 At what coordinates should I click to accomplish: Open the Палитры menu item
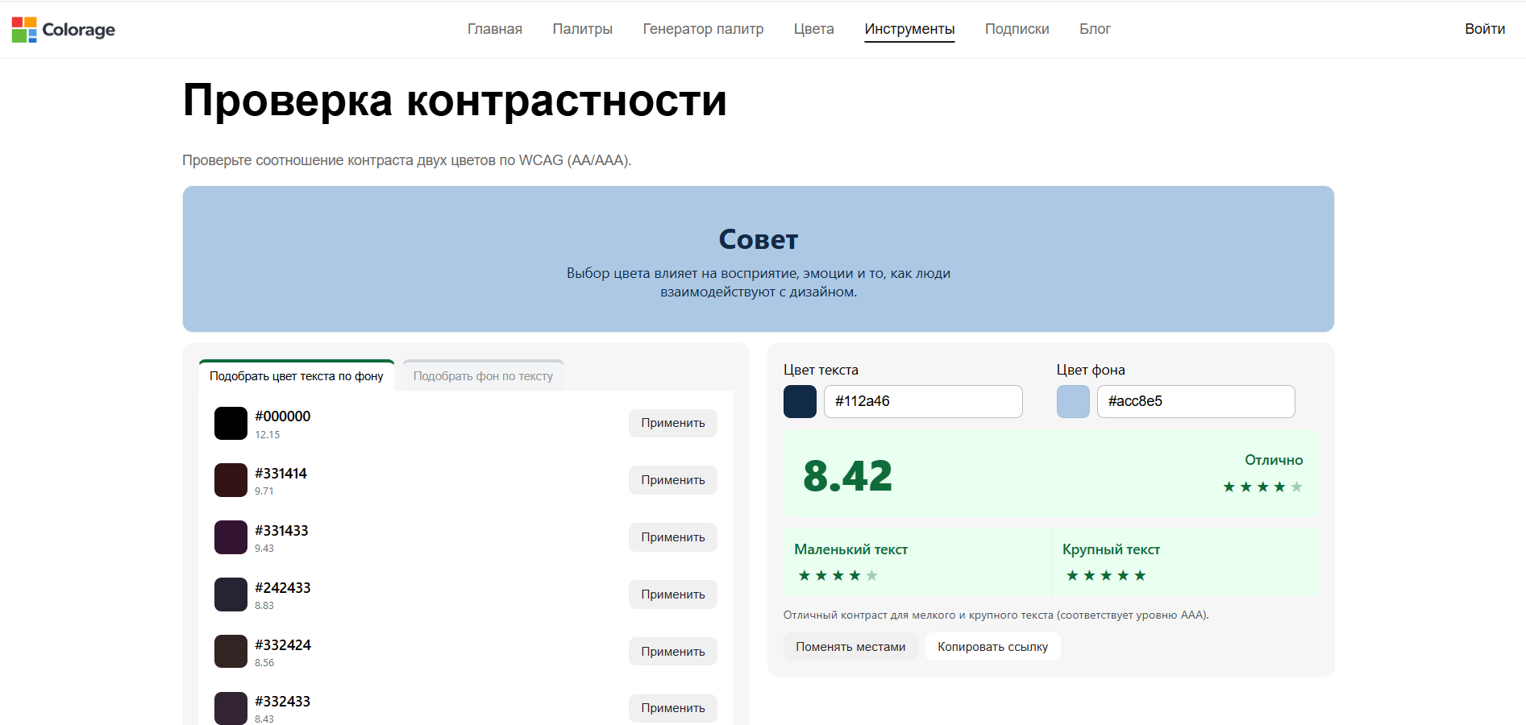click(x=582, y=29)
